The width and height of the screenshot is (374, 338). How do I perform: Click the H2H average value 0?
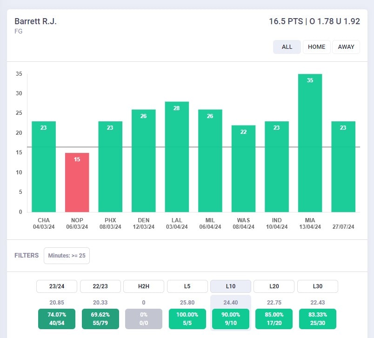pyautogui.click(x=144, y=303)
